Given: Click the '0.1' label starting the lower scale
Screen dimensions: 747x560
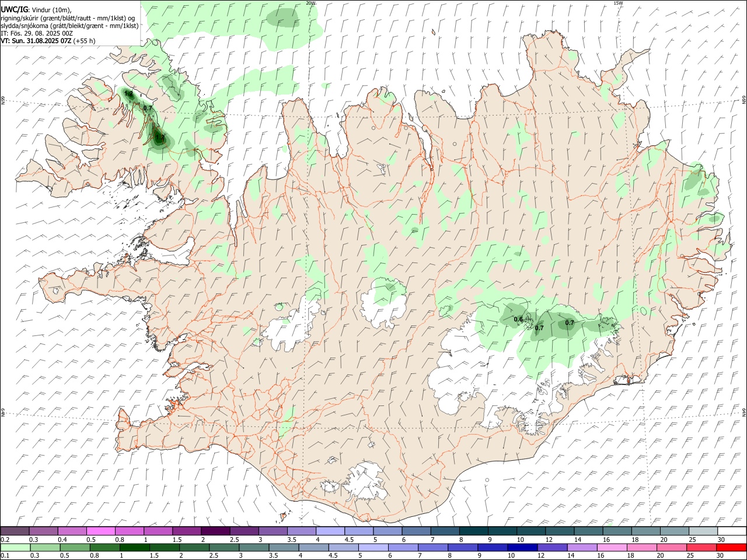Looking at the screenshot, I should point(5,556).
